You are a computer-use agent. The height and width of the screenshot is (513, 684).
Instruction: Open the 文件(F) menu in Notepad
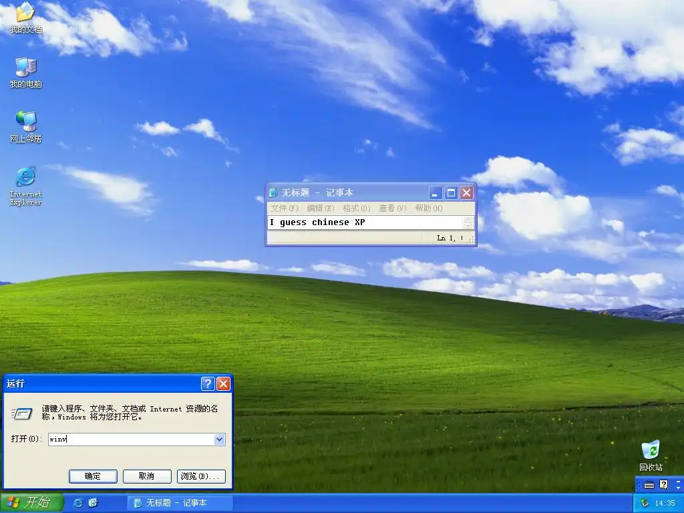point(284,208)
